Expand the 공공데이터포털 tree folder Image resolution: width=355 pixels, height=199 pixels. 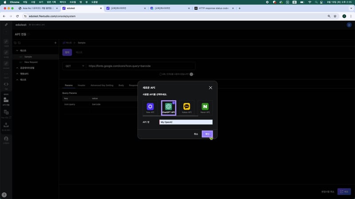coord(17,68)
